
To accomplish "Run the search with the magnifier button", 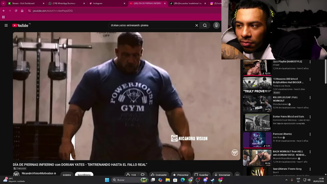I will tap(205, 25).
